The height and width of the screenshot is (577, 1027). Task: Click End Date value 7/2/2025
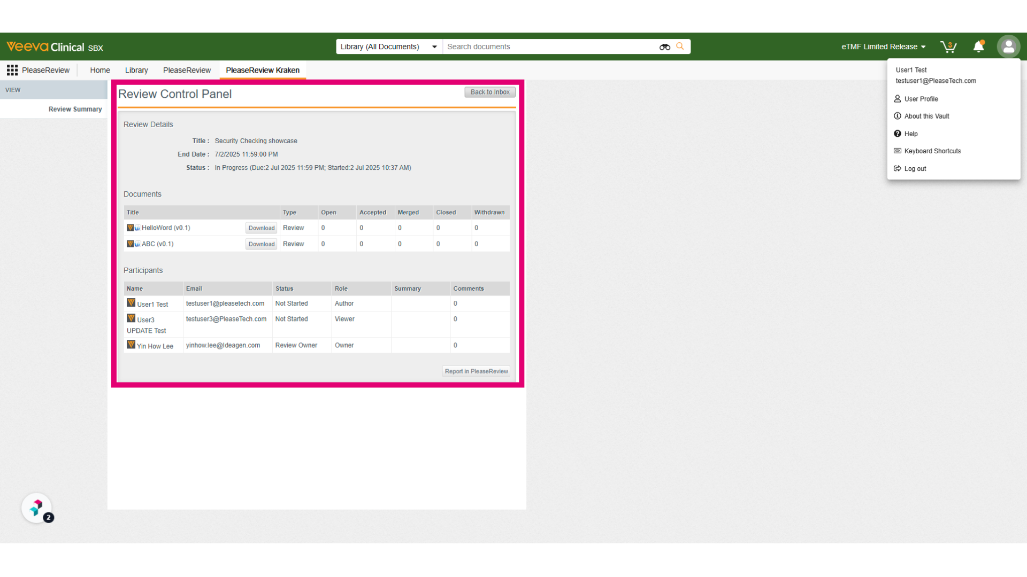[x=246, y=154]
